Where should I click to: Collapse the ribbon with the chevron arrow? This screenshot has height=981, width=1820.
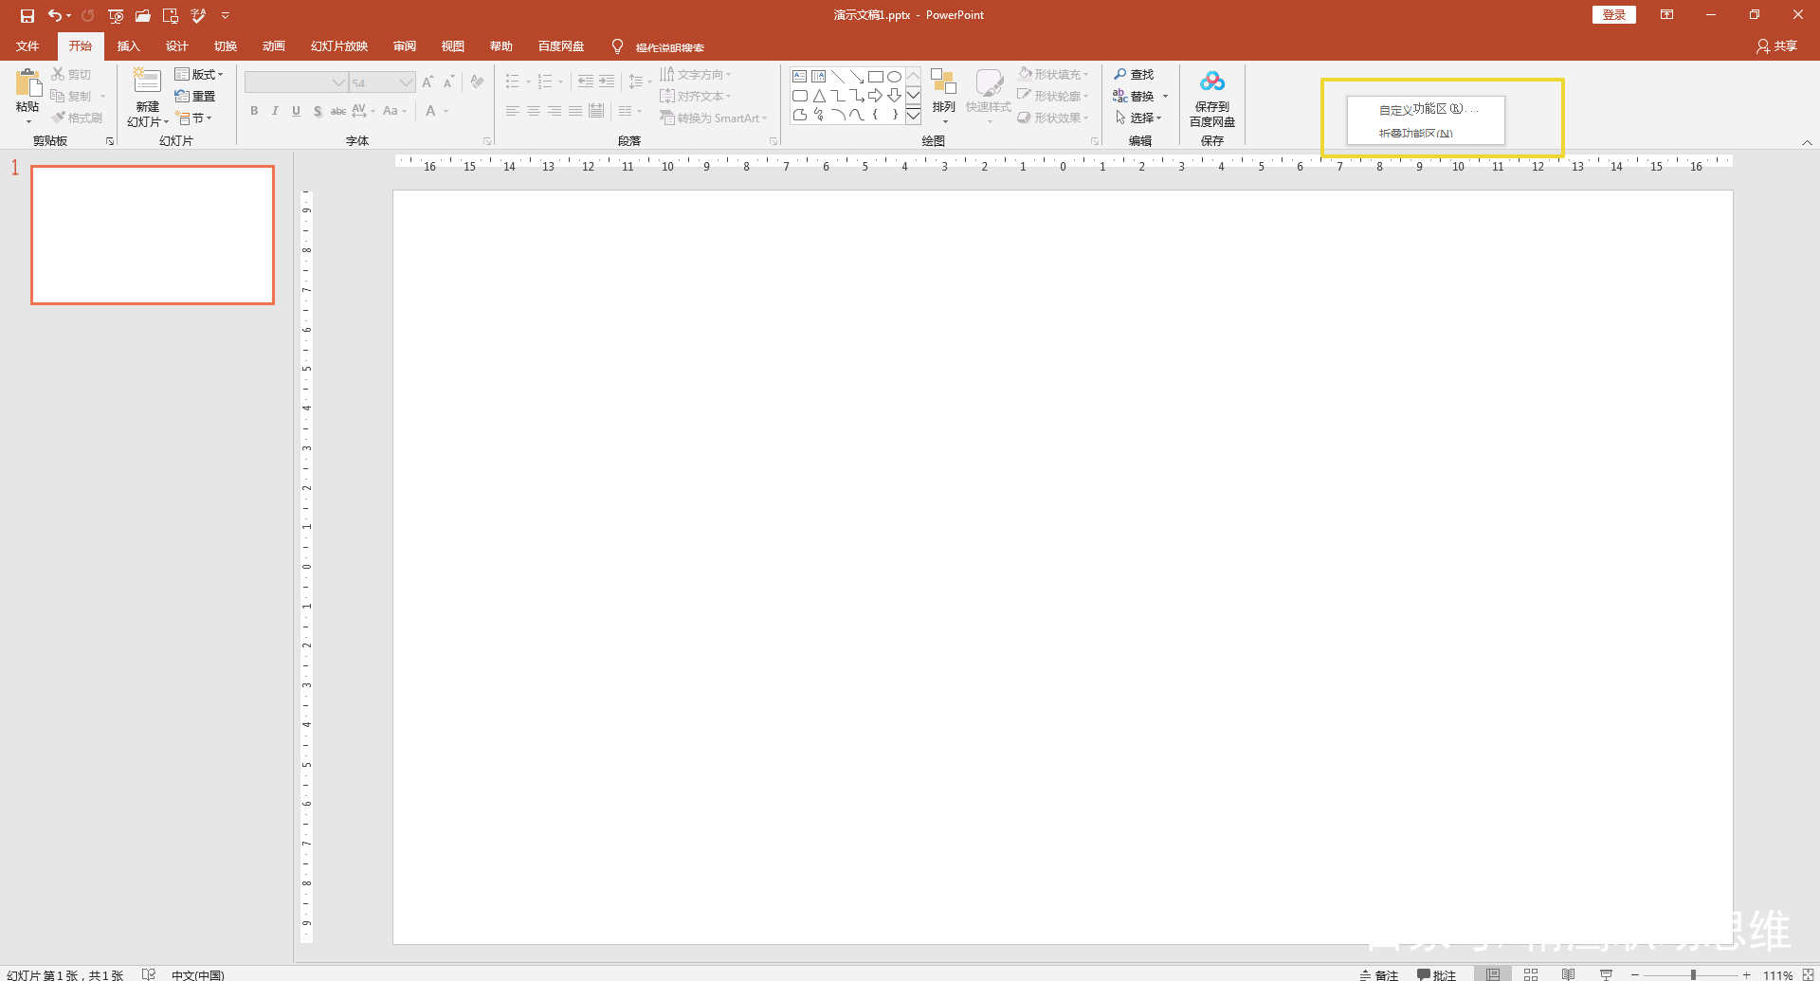(1807, 142)
